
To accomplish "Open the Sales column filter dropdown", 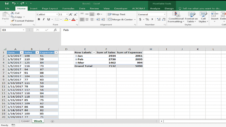I will tap(37, 53).
